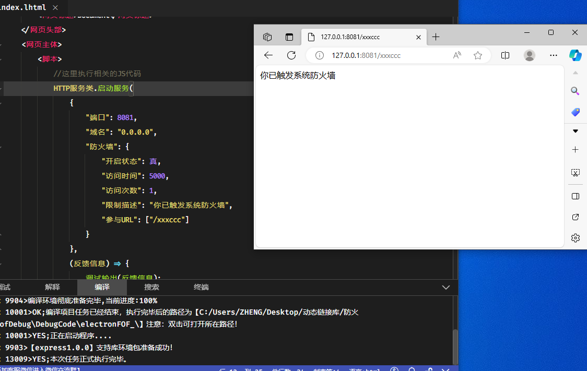Click the 13009>YES;本次任务正式执行完毕 output line
This screenshot has width=587, height=371.
[x=66, y=359]
